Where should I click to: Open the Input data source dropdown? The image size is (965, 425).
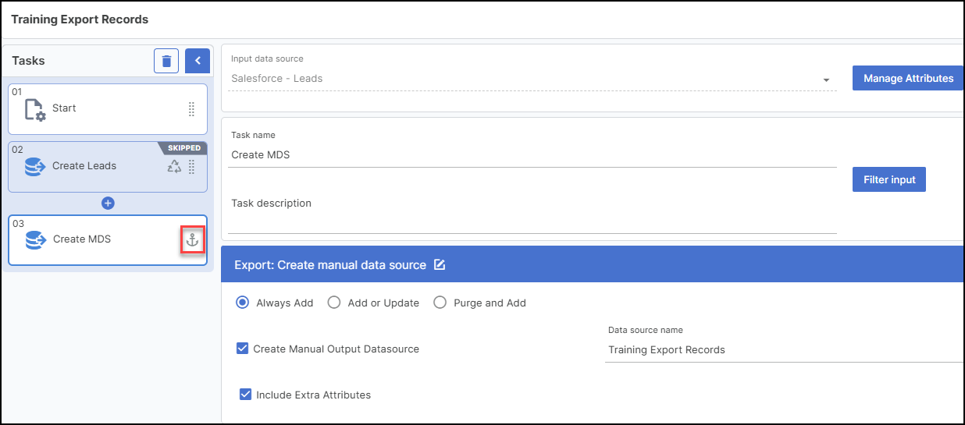(825, 80)
